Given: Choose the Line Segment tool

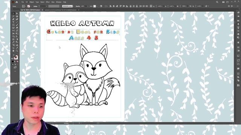Looking at the screenshot, I should tap(17, 22).
